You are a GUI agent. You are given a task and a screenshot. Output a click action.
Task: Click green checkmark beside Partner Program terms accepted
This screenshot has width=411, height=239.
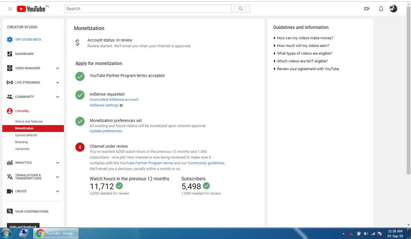click(80, 77)
